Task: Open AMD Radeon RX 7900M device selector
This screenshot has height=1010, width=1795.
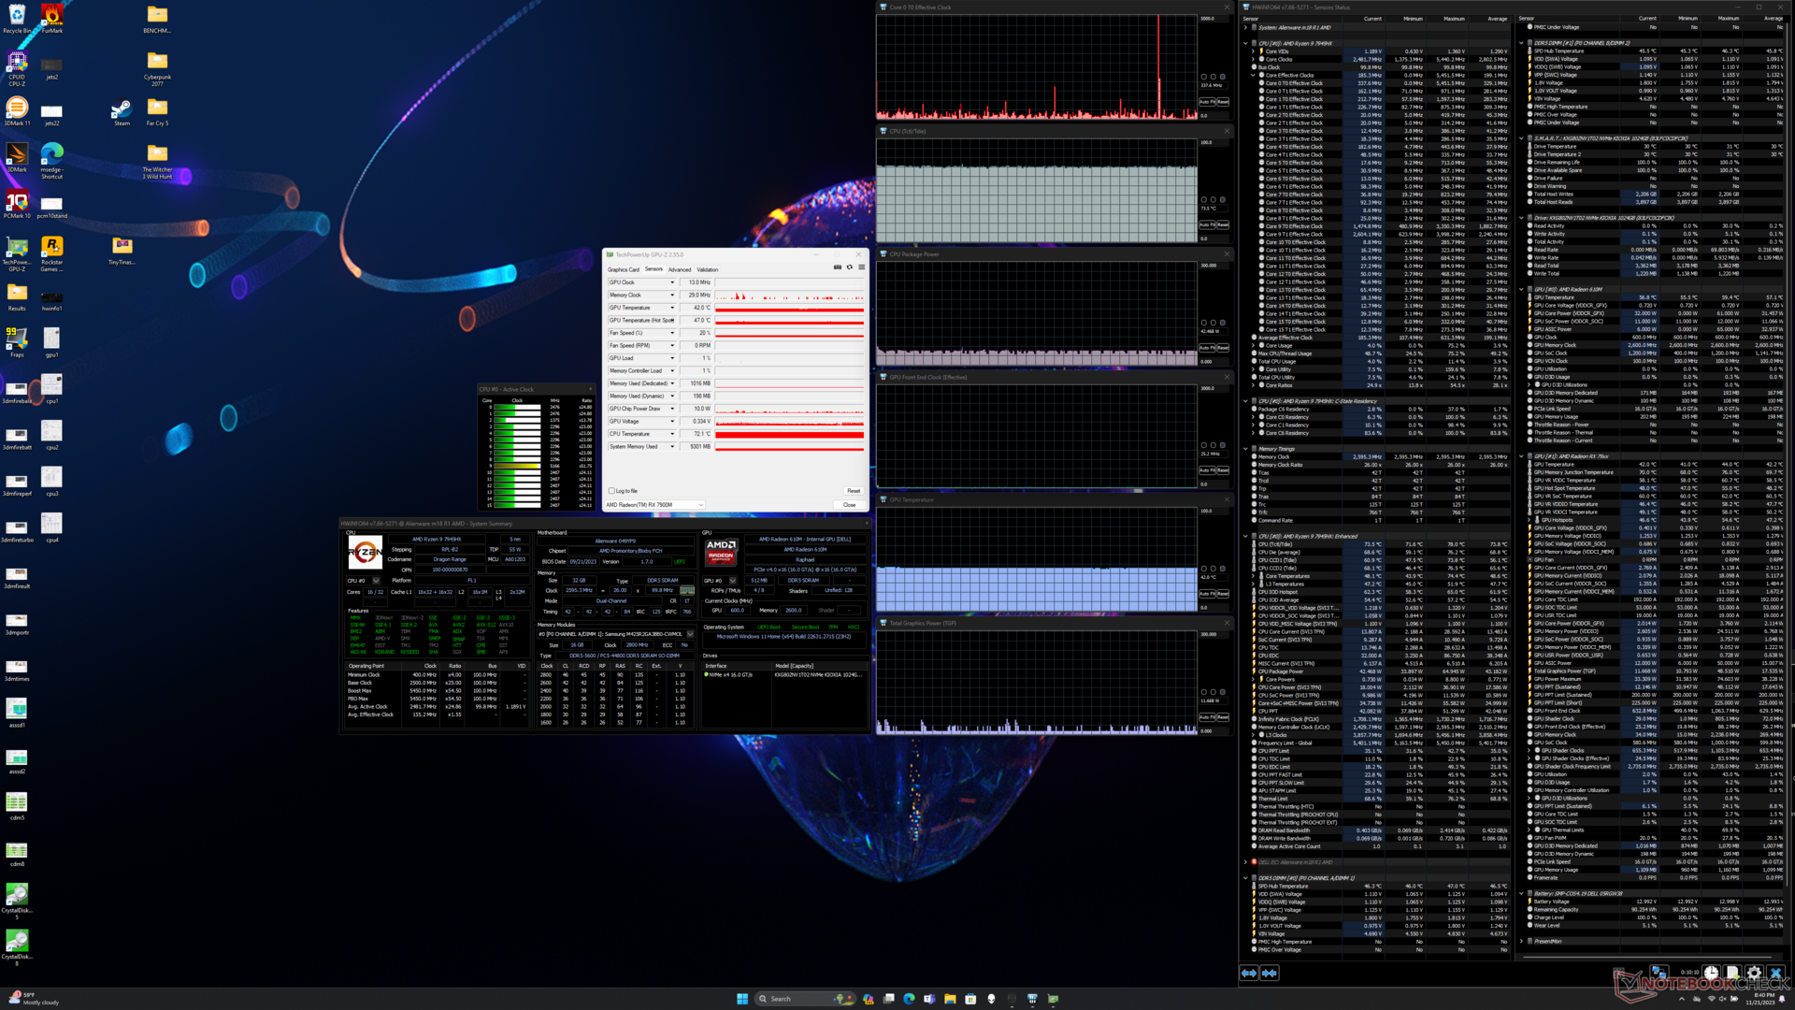Action: pyautogui.click(x=654, y=505)
